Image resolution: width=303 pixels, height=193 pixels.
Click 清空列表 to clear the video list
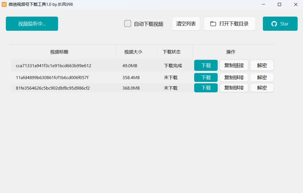point(186,24)
